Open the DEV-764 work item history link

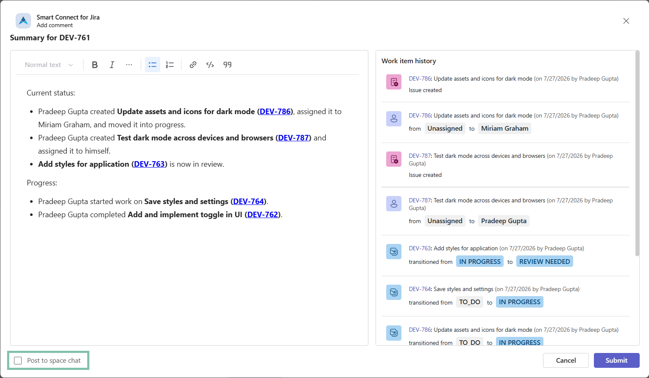click(420, 289)
